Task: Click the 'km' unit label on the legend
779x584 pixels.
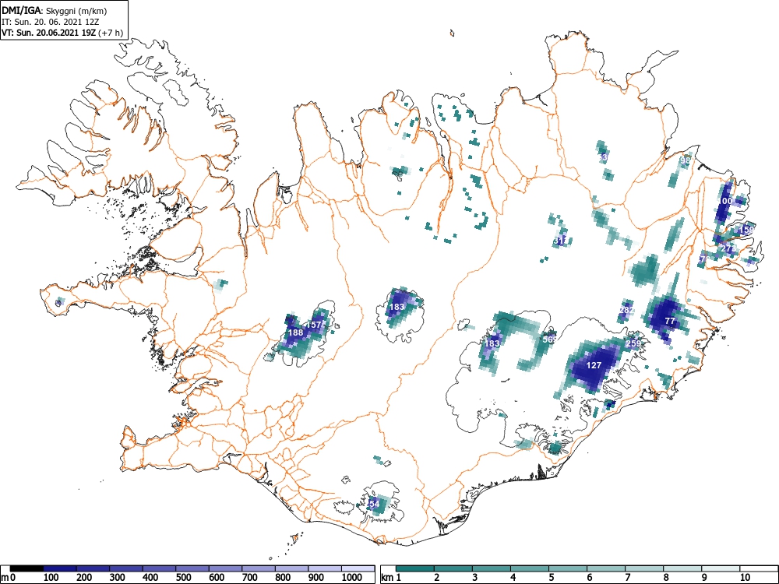Action: click(x=387, y=578)
